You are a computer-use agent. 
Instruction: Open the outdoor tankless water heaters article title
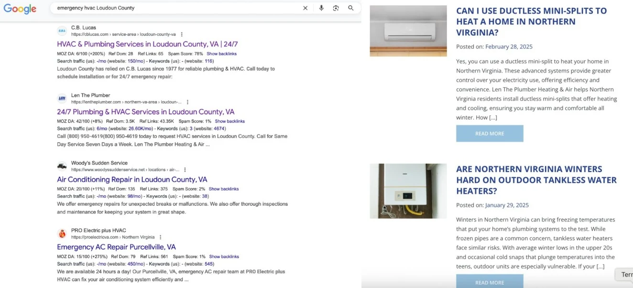tap(536, 180)
